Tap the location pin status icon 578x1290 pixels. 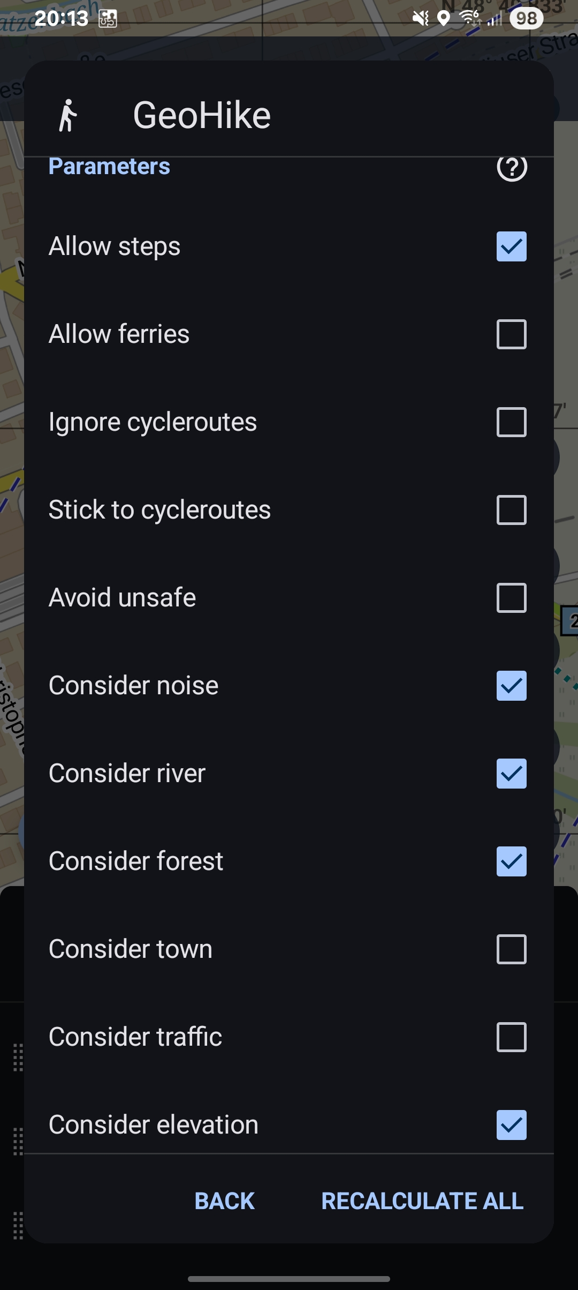click(443, 19)
